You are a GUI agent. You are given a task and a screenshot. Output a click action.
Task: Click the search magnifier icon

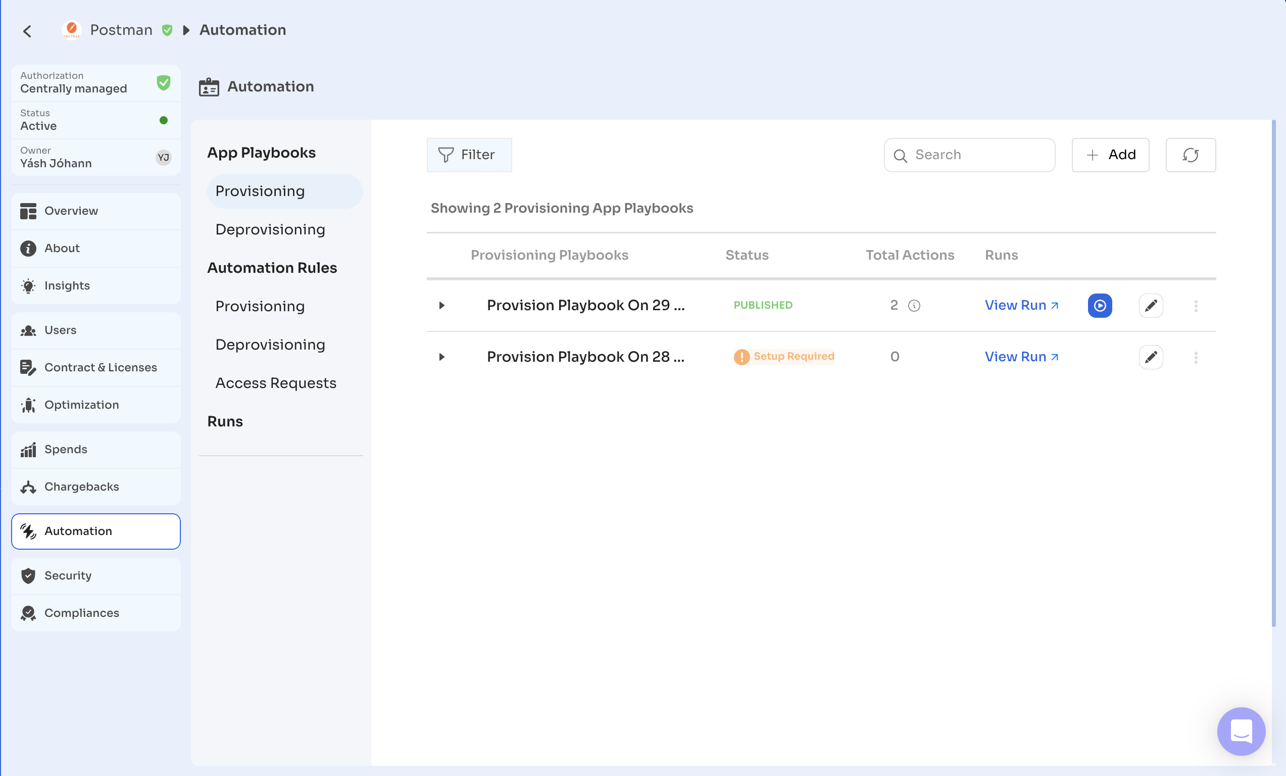coord(900,156)
